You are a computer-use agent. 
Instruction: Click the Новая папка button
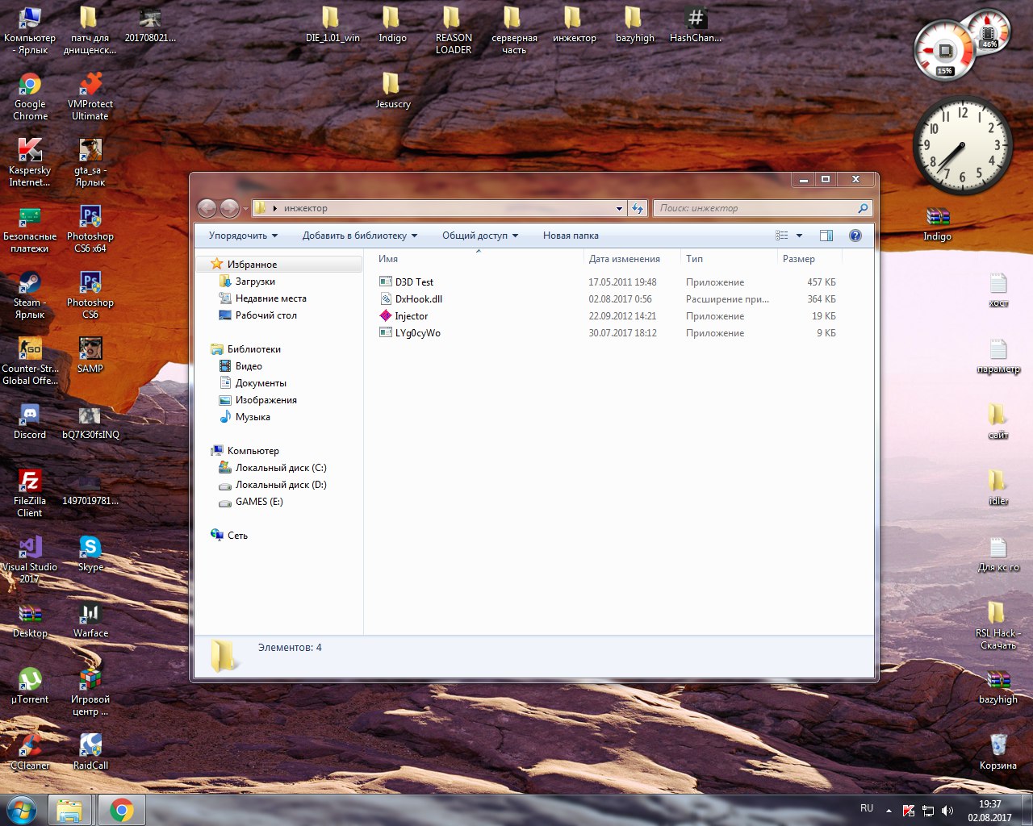[x=571, y=236]
